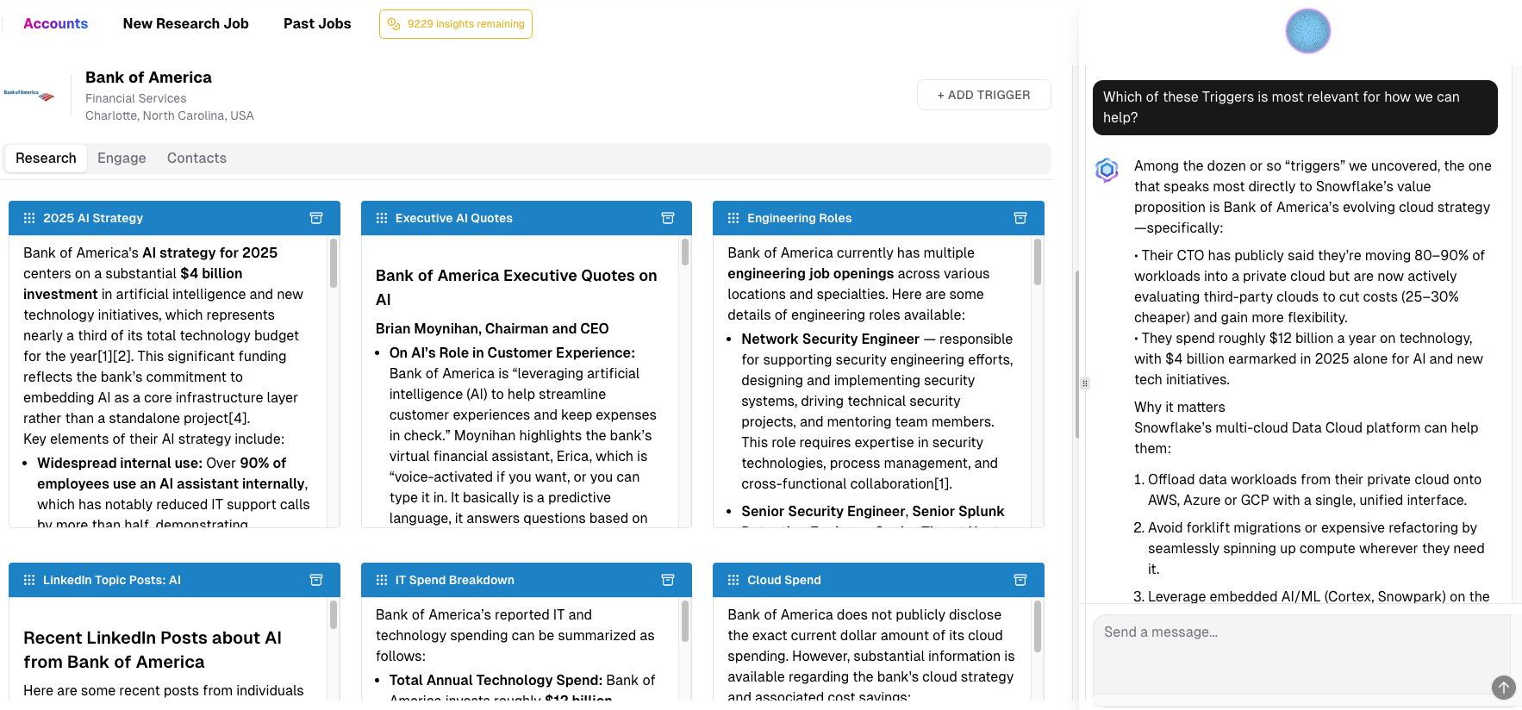Click the 9229 insights remaining badge

455,24
